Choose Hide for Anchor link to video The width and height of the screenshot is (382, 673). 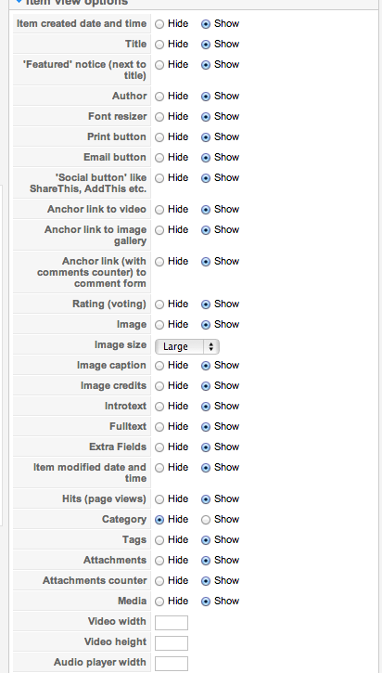coord(159,210)
